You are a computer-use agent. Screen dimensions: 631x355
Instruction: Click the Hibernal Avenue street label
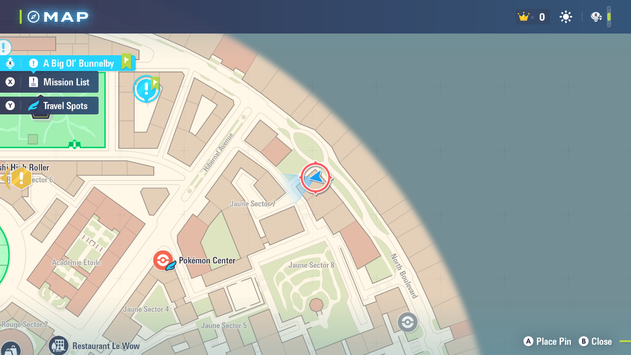point(219,152)
